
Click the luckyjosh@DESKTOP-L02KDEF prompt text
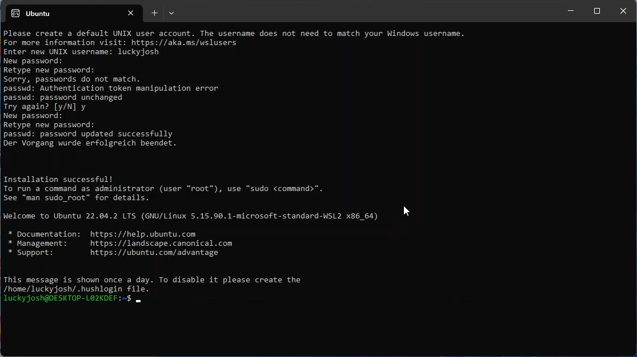[60, 298]
